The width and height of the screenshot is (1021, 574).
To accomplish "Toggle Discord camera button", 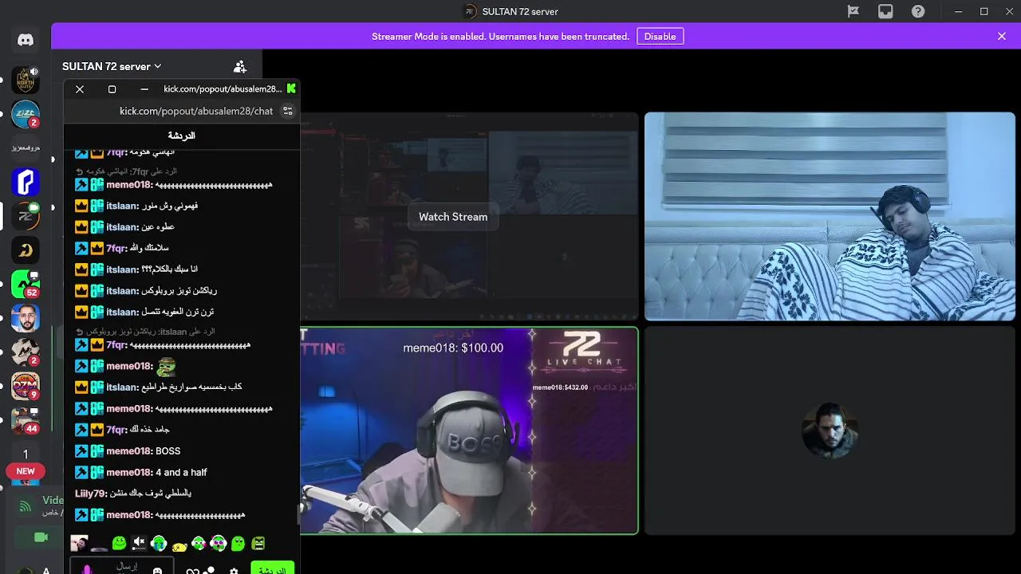I will coord(41,538).
